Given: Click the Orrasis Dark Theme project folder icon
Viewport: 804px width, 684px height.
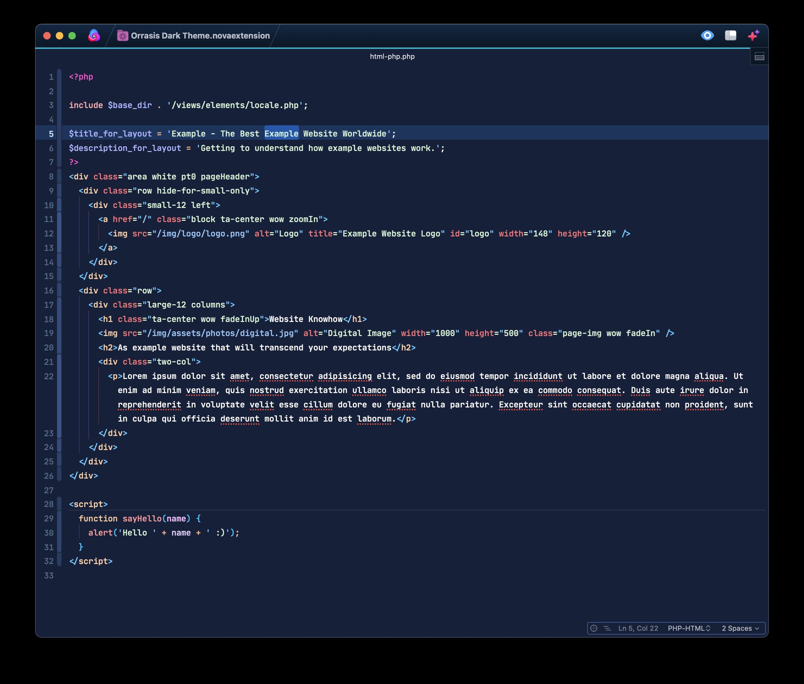Looking at the screenshot, I should (123, 36).
